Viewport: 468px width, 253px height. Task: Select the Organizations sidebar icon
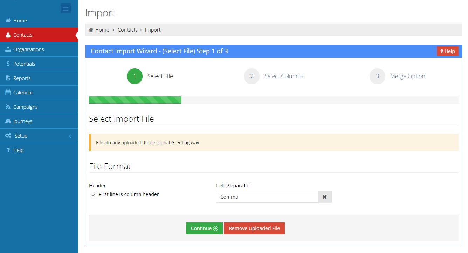[x=8, y=49]
